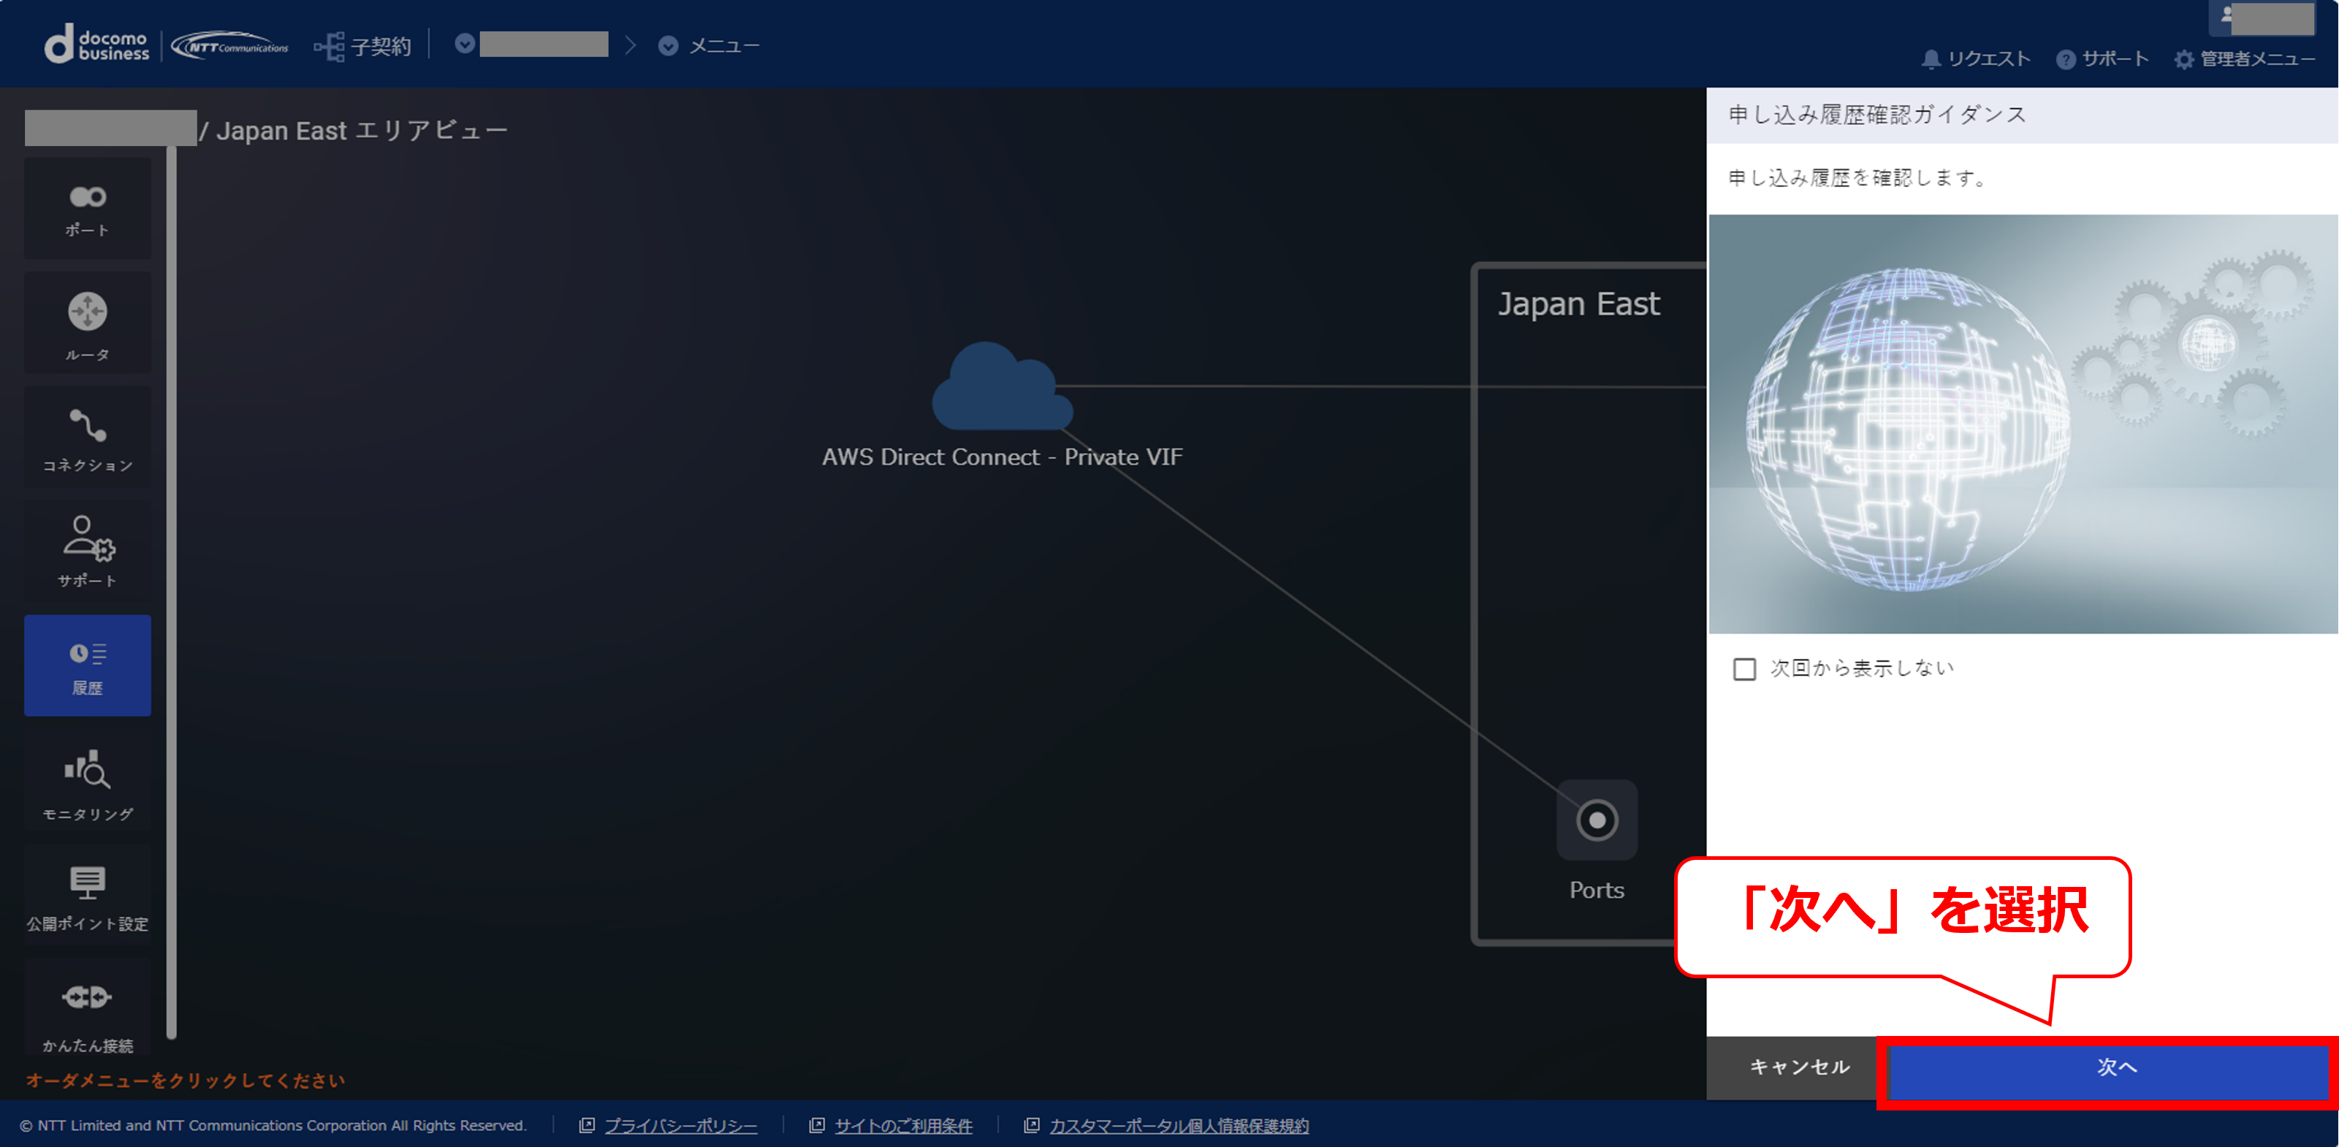Click the NTT Communications logo
Viewport: 2339px width, 1147px height.
[229, 46]
